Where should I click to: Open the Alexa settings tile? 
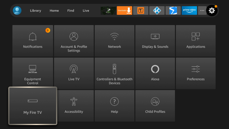tap(155, 73)
